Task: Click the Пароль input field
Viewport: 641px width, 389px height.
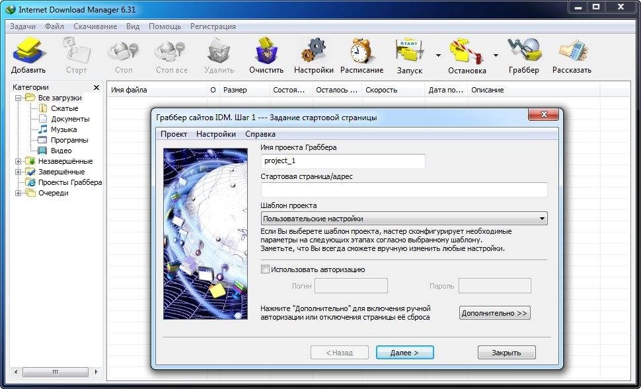Action: [x=495, y=285]
